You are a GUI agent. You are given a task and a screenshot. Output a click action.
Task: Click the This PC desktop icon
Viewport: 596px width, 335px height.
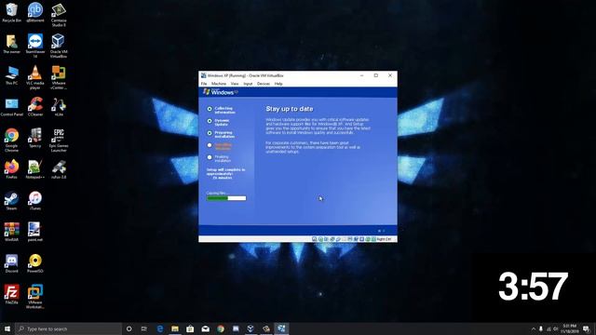coord(12,75)
